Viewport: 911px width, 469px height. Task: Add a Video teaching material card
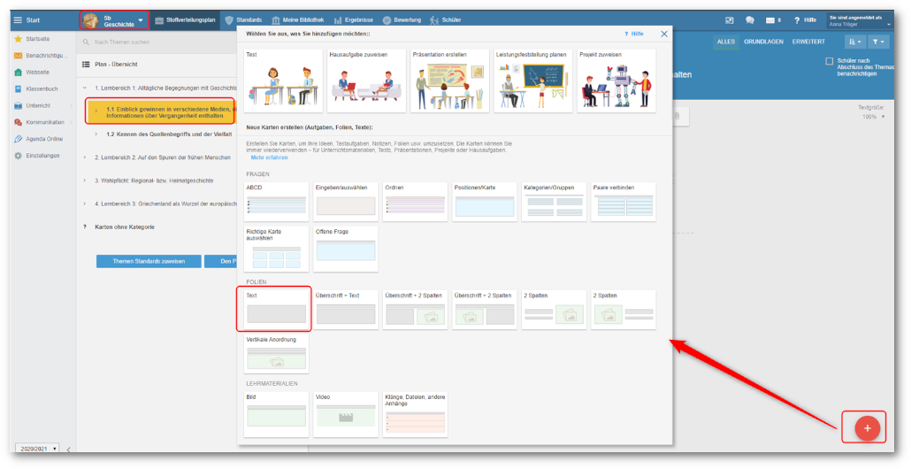coord(346,414)
